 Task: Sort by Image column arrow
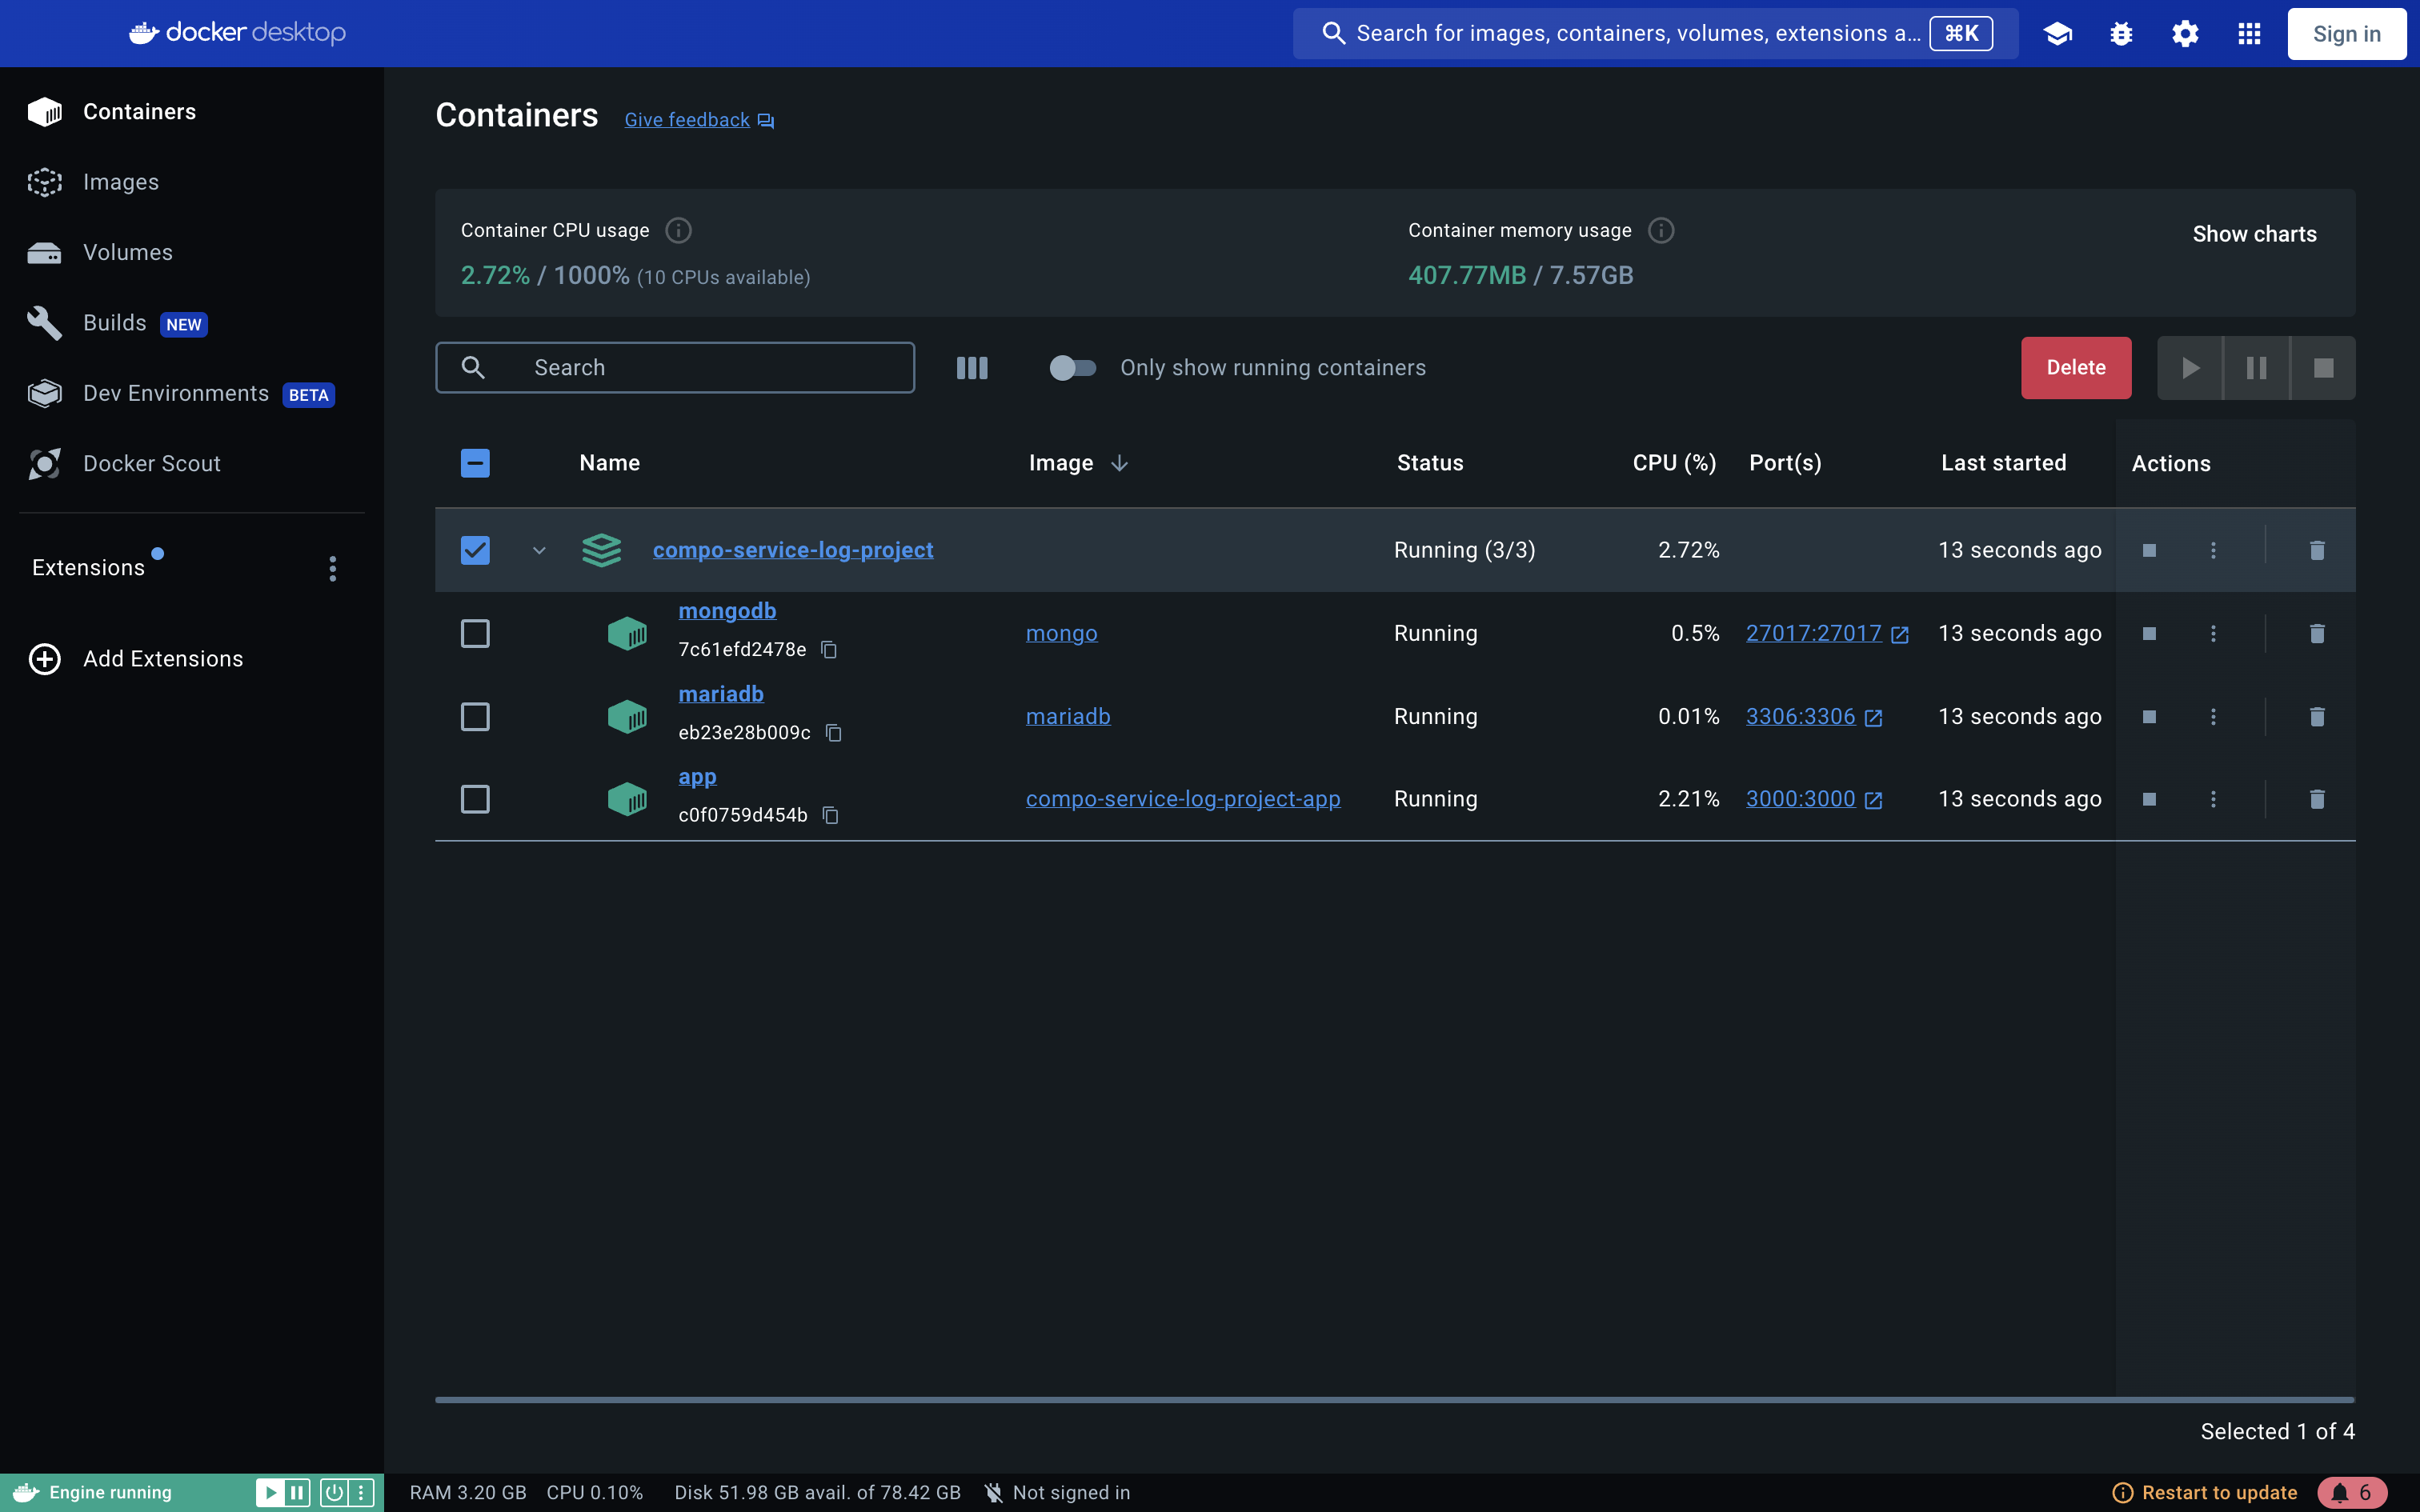(1119, 463)
